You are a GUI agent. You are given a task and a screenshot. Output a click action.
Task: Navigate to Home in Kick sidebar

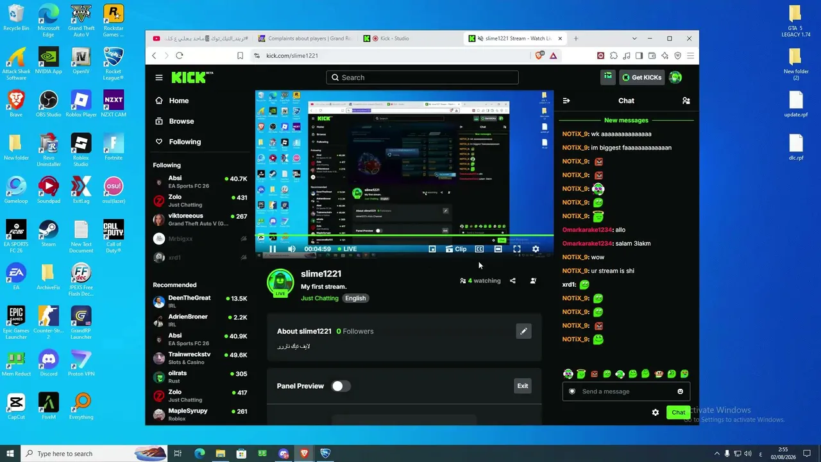(172, 101)
